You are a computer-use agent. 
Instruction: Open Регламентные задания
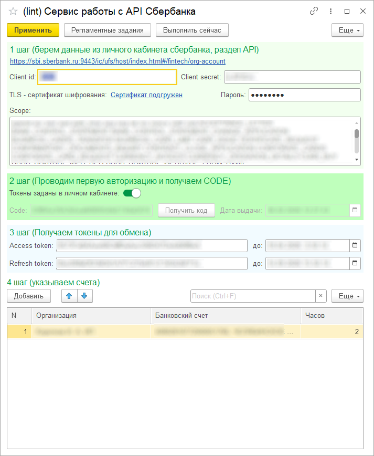pos(108,30)
